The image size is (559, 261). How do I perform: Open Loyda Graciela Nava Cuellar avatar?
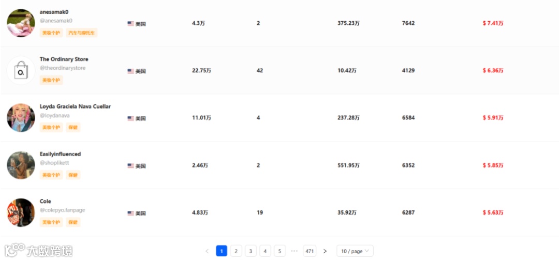point(21,118)
